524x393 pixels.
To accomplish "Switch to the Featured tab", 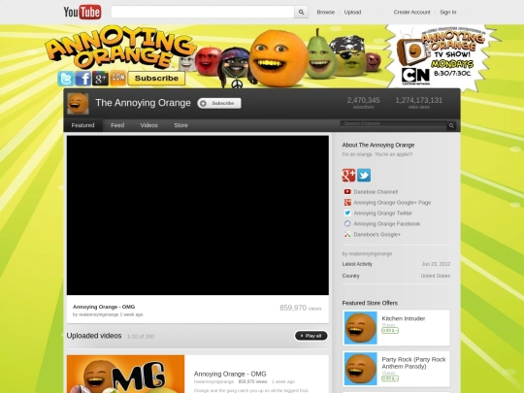I will tap(82, 125).
